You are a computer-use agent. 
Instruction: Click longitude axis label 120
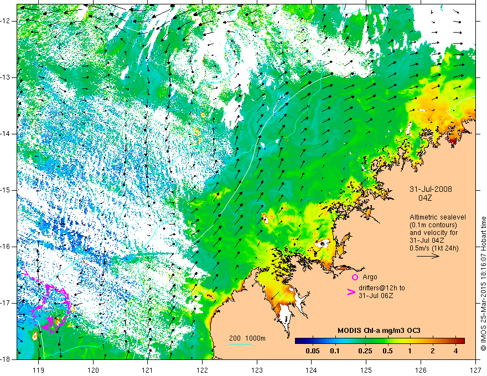click(93, 370)
